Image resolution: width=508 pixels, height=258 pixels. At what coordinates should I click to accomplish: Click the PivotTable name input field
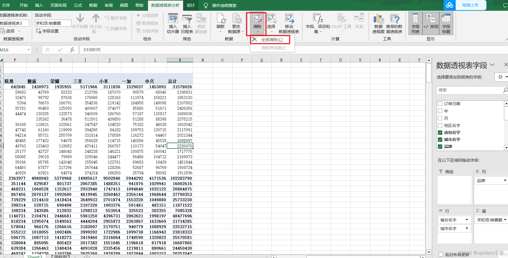[x=15, y=23]
